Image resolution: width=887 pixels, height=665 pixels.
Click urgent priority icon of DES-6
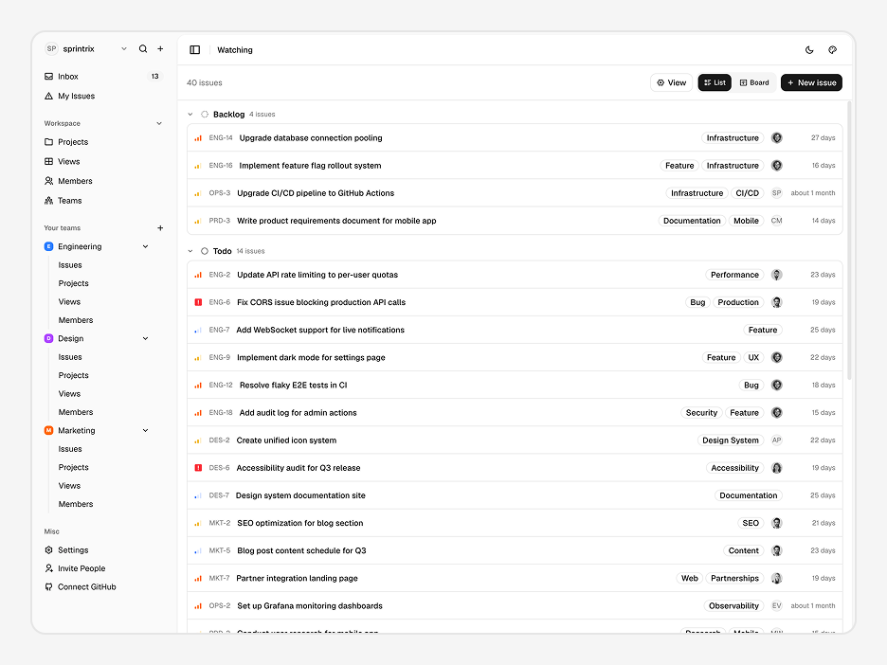[x=198, y=468]
